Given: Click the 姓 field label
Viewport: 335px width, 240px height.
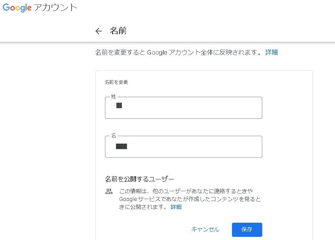Looking at the screenshot, I should pos(114,97).
